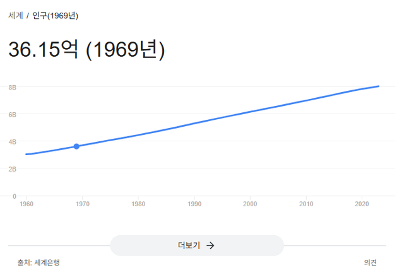The image size is (404, 275).
Task: Select the 2010 year label
Action: (x=306, y=204)
